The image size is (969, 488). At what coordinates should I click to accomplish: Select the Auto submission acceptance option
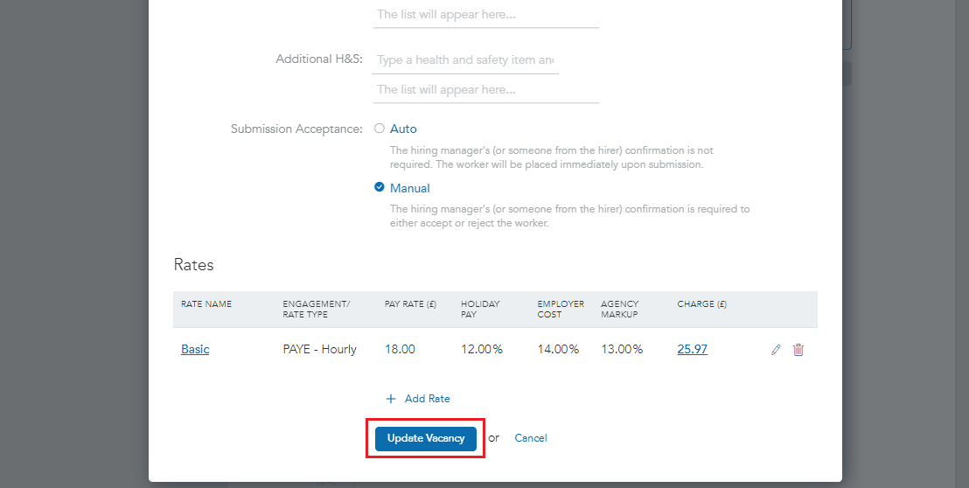click(380, 129)
